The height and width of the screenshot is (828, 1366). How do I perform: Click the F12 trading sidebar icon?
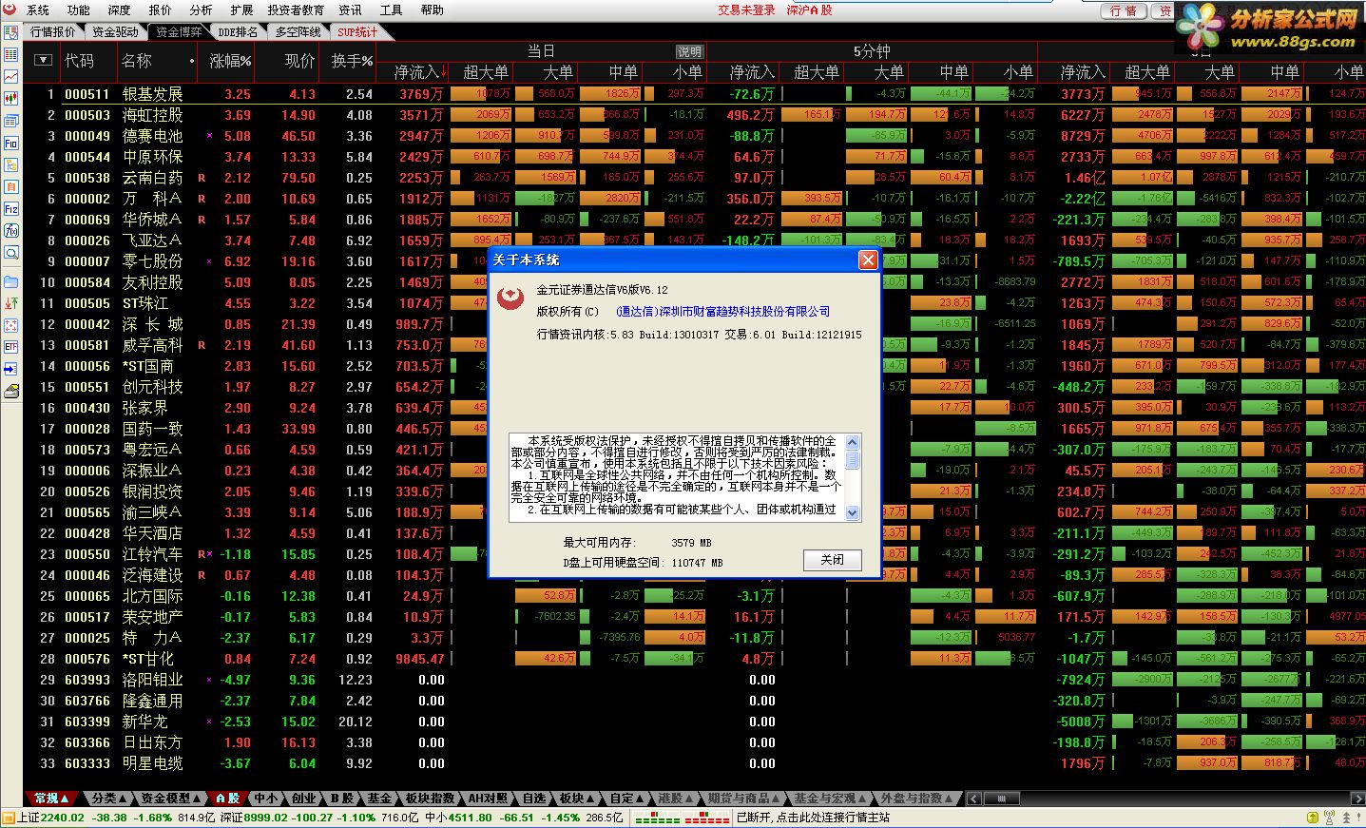pos(11,208)
